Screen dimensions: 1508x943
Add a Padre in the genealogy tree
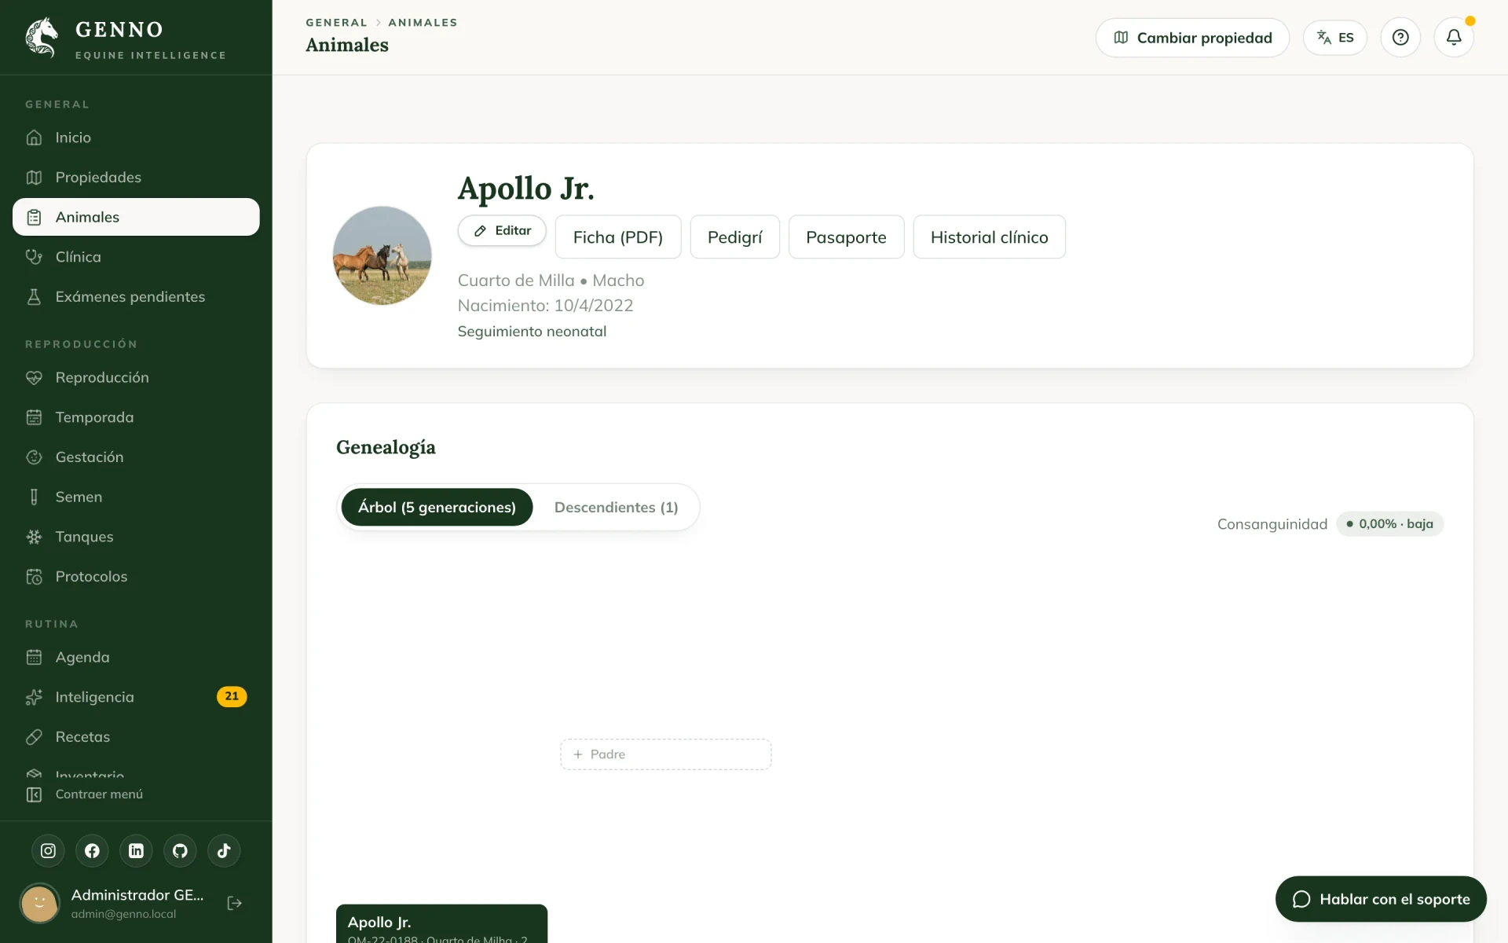pyautogui.click(x=666, y=754)
